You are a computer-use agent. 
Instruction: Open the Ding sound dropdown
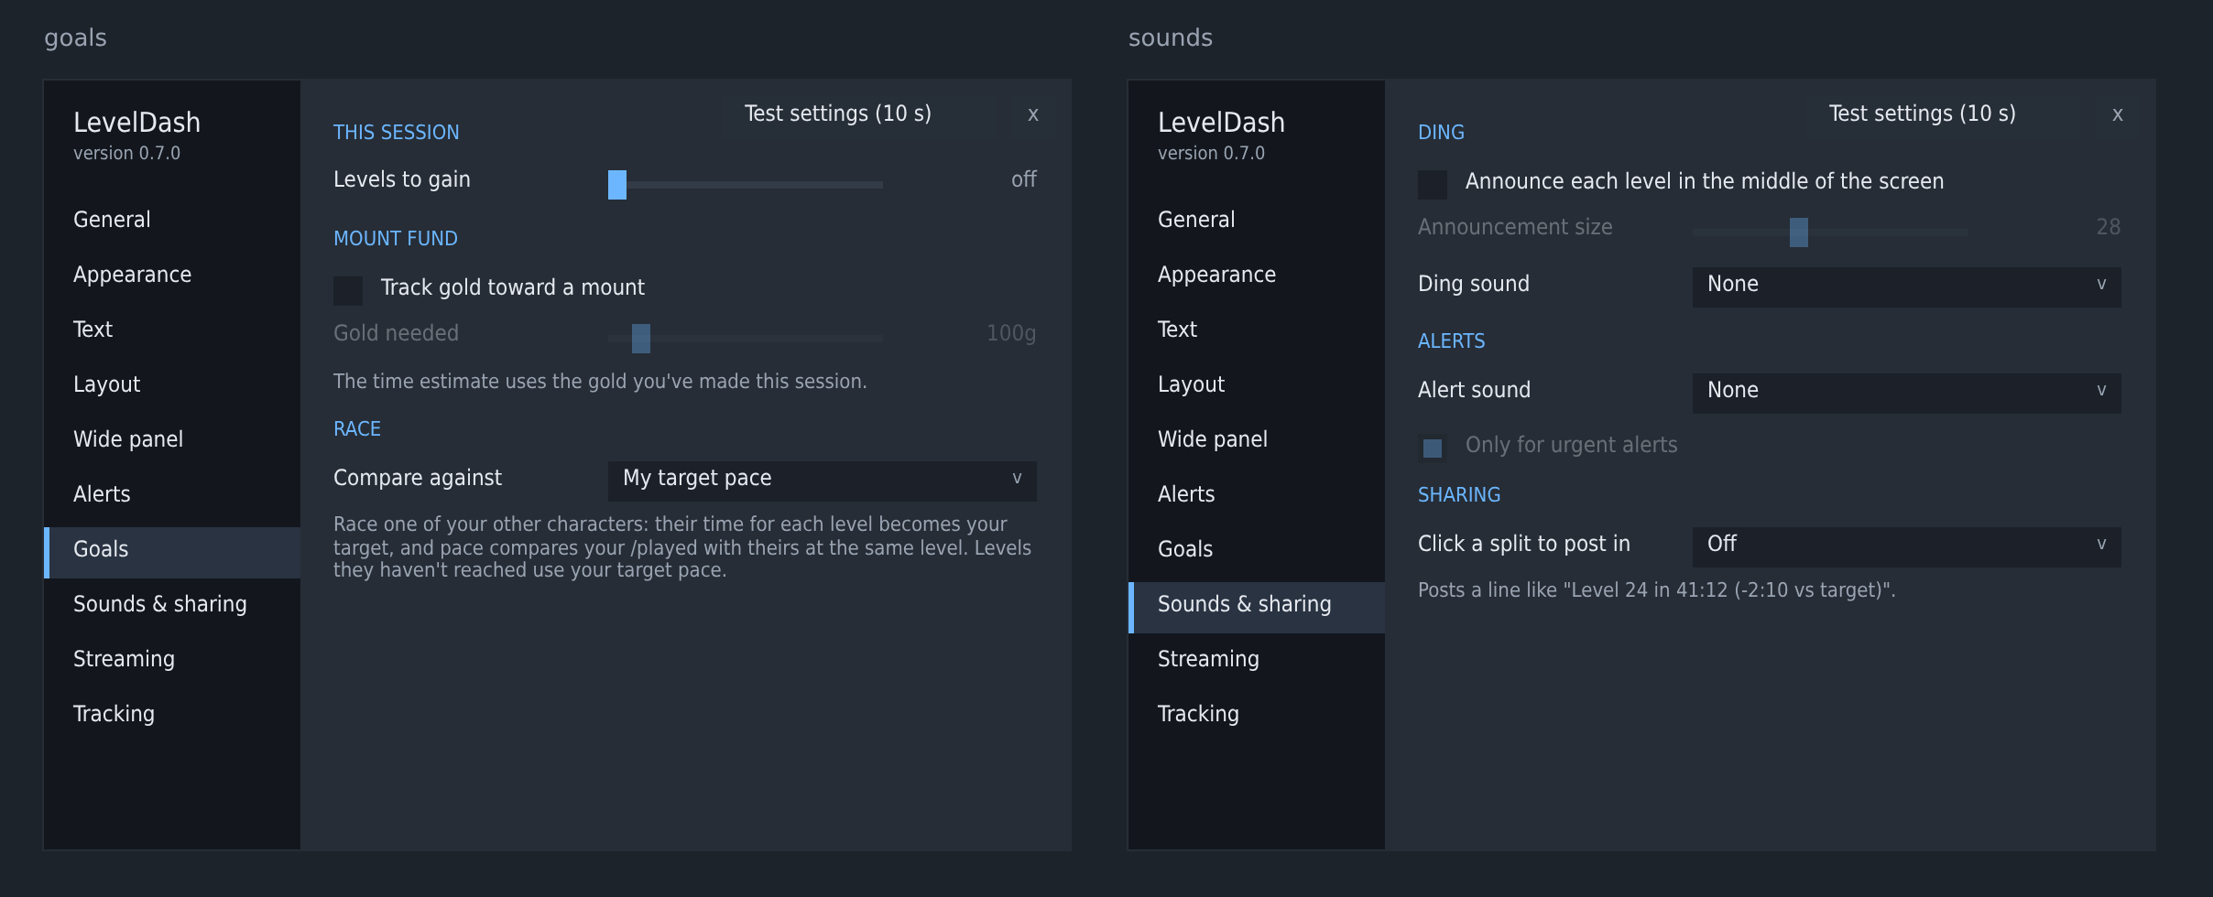pos(1907,286)
